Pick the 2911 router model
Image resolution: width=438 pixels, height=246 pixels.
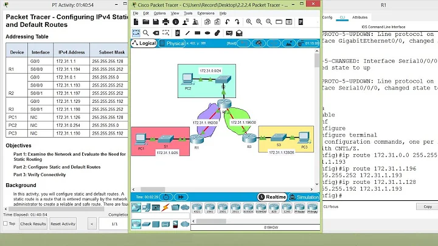(x=235, y=208)
